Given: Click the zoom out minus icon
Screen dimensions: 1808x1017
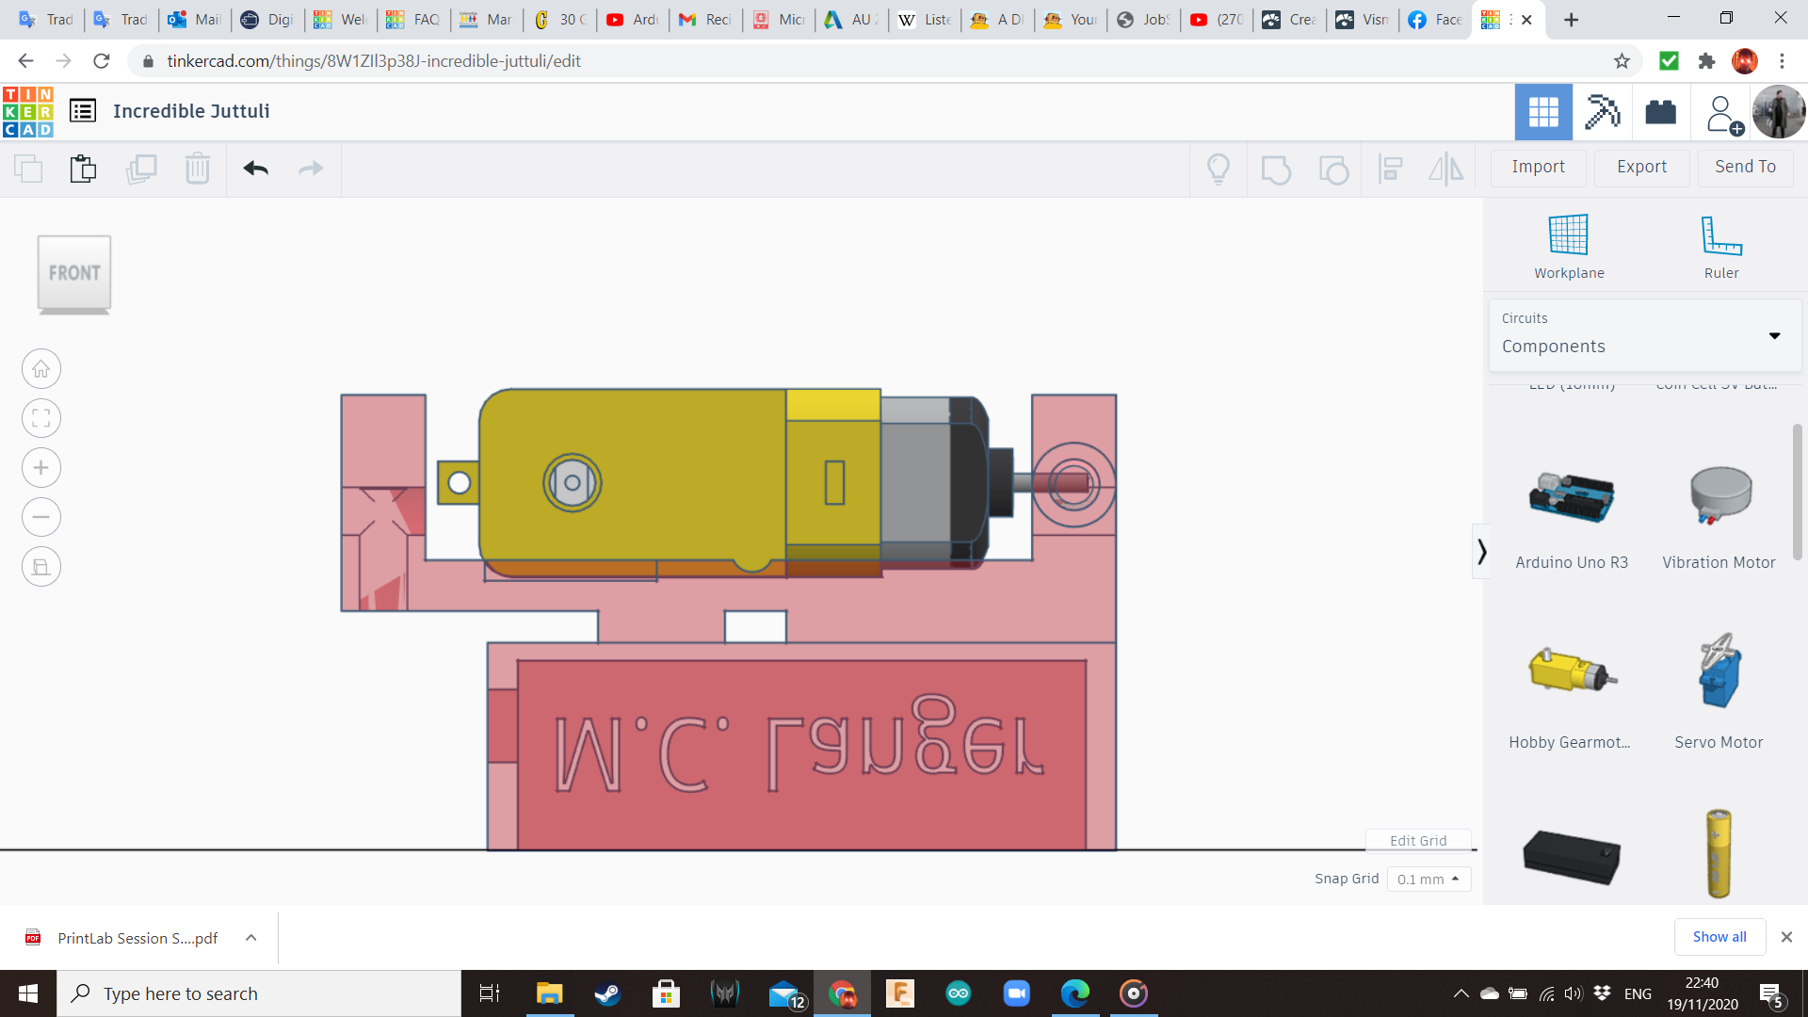Looking at the screenshot, I should coord(41,517).
